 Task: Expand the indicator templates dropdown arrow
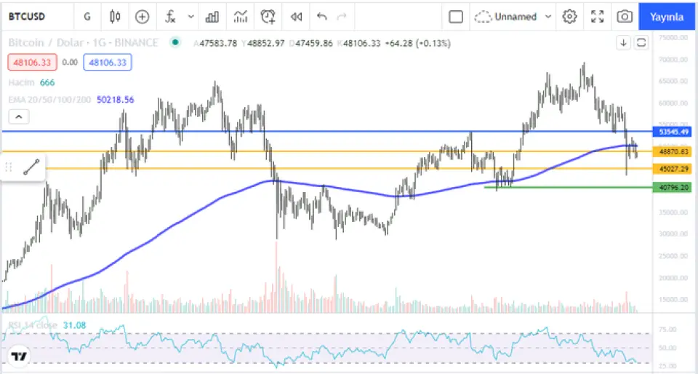[191, 16]
